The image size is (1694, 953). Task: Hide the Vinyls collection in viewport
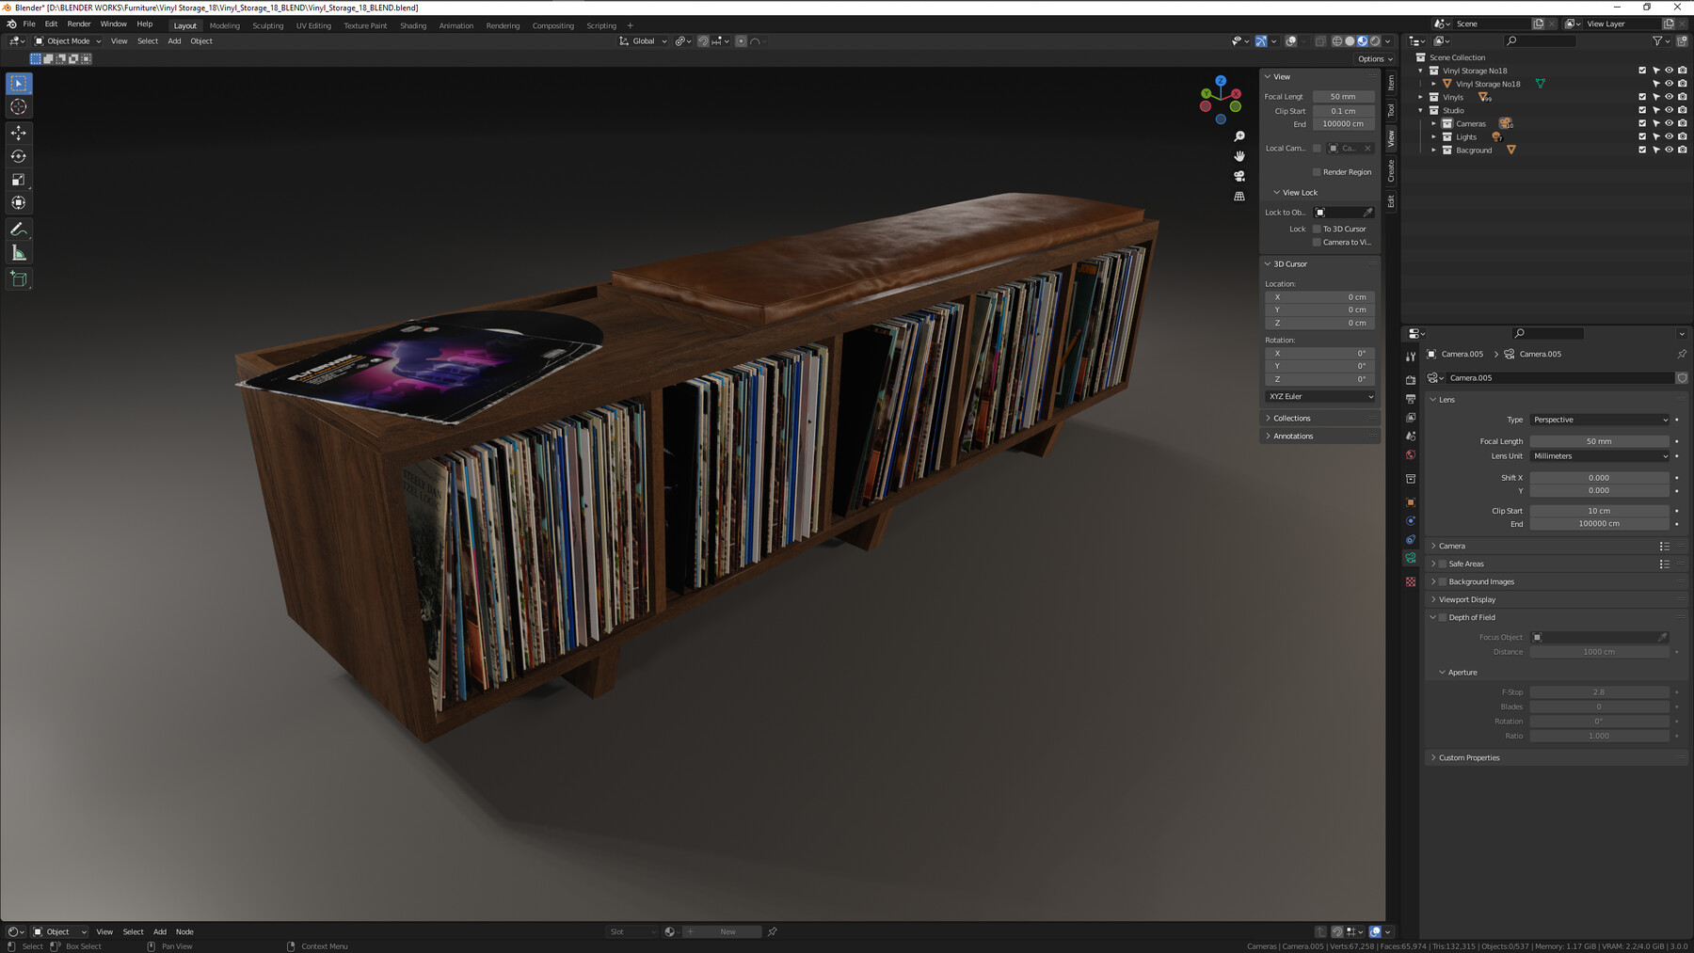coord(1669,97)
